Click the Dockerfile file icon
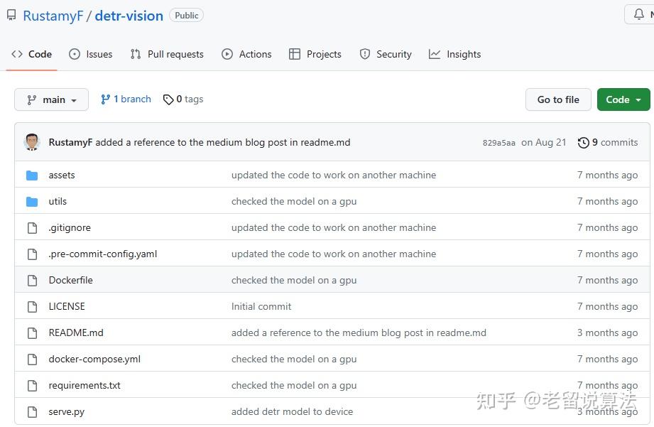Image resolution: width=654 pixels, height=427 pixels. click(32, 281)
